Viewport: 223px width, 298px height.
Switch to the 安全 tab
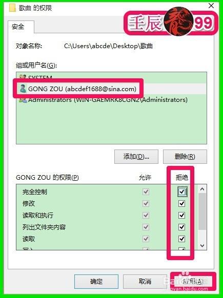18,27
